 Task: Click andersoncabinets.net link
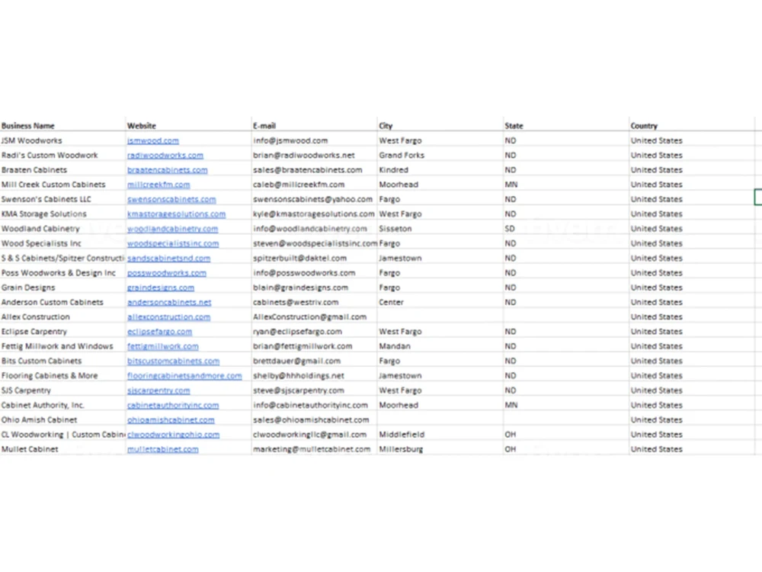169,302
